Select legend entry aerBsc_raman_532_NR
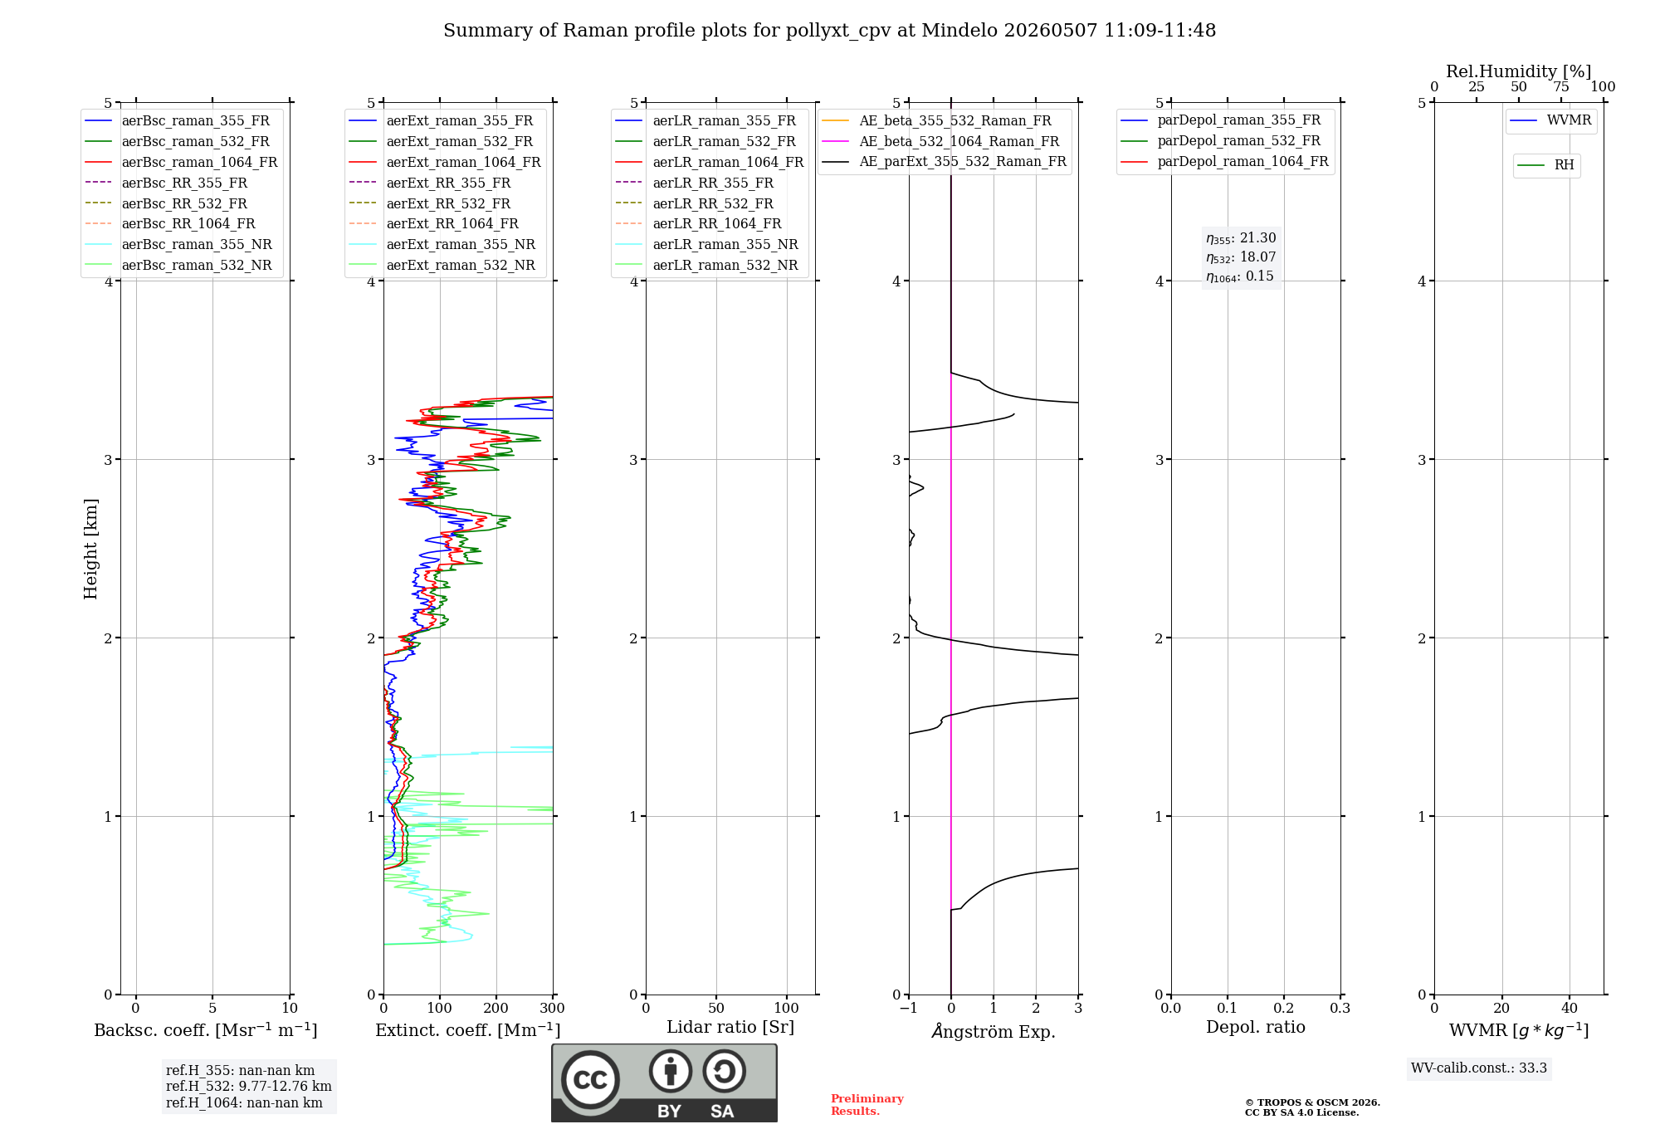The height and width of the screenshot is (1129, 1660). tap(178, 266)
